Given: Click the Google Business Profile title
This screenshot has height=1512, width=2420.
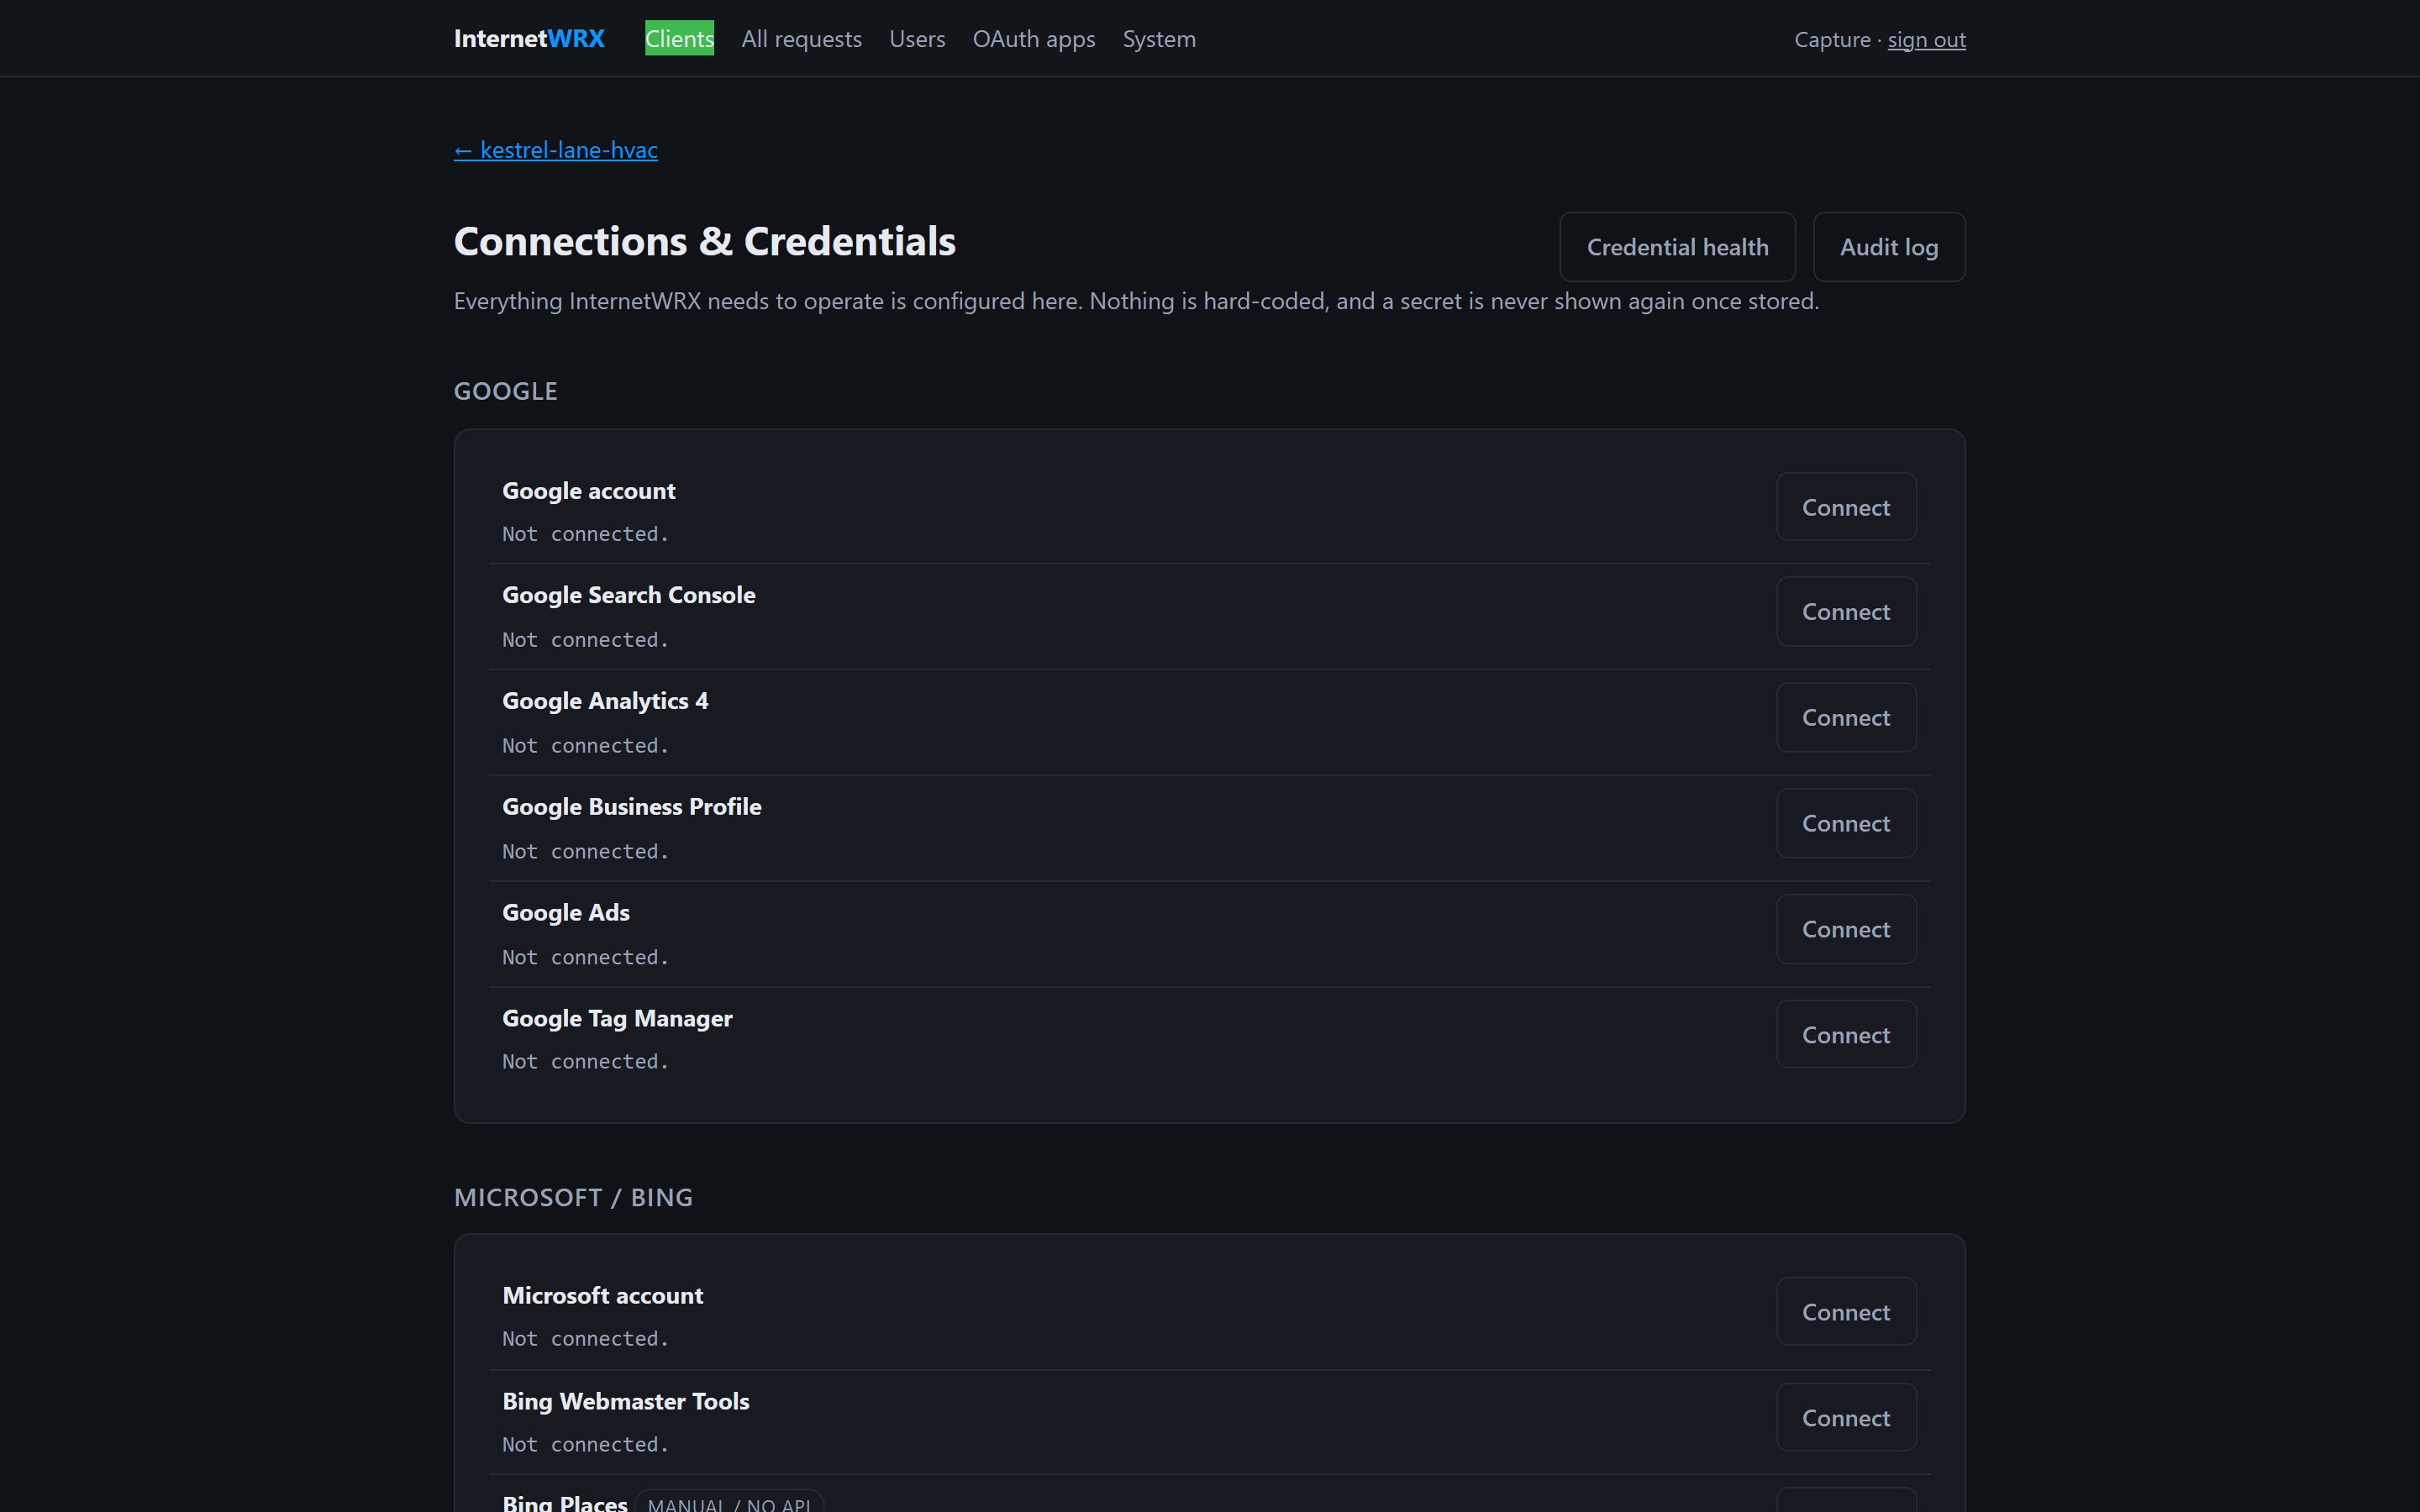Looking at the screenshot, I should pyautogui.click(x=631, y=807).
